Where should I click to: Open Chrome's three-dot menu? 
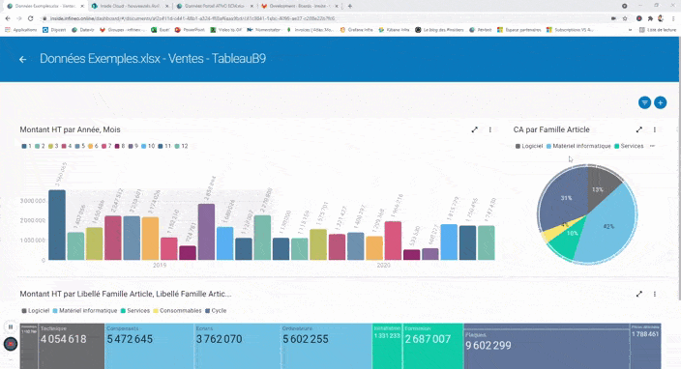coord(673,18)
